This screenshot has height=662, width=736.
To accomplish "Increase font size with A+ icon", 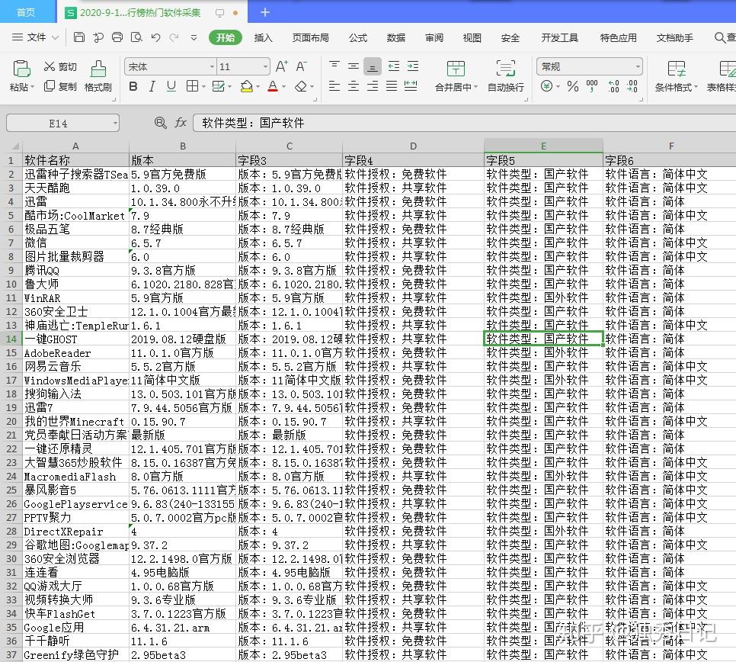I will click(282, 66).
